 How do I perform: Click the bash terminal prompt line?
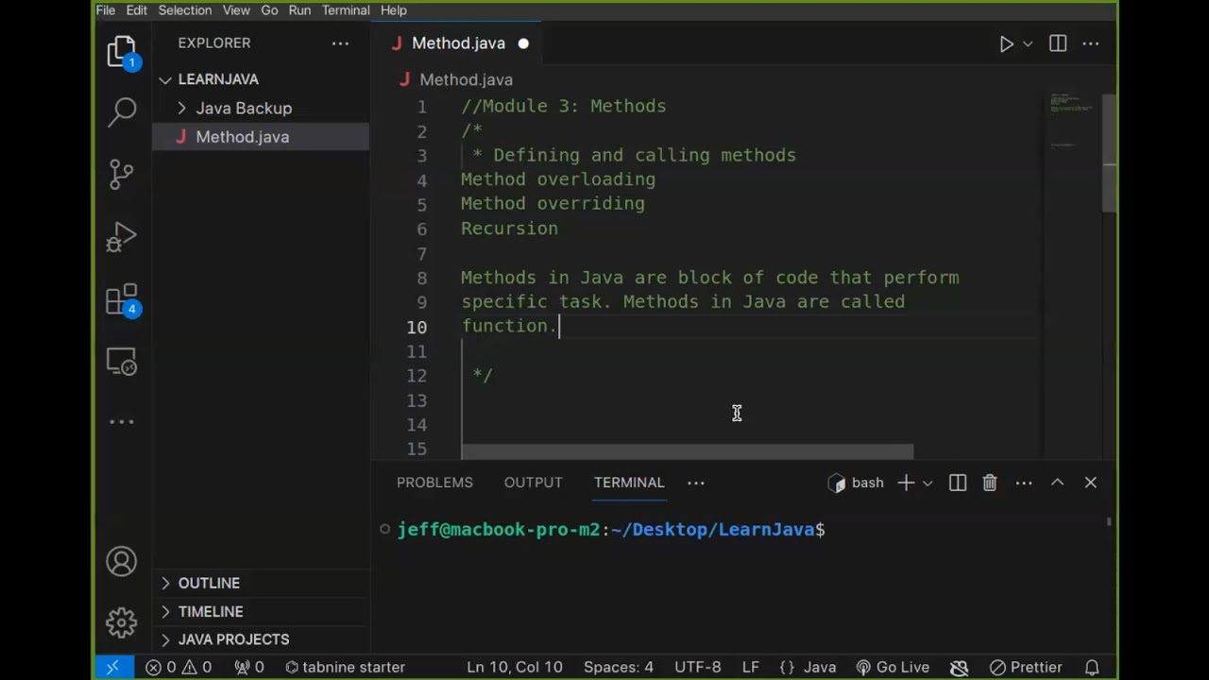point(611,530)
